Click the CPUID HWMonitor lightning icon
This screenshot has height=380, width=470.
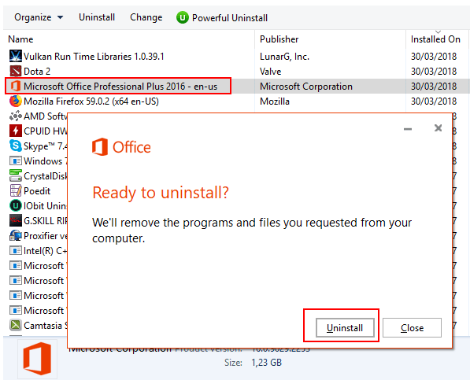[15, 131]
